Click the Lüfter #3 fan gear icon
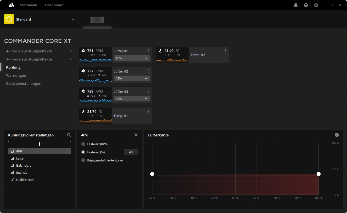347x213 pixels. point(83,91)
